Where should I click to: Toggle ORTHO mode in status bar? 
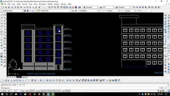[32, 91]
